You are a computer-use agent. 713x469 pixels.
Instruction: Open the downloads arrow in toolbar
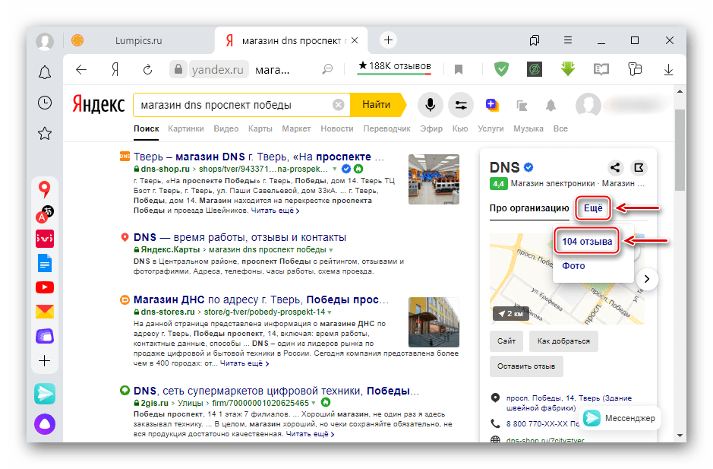pyautogui.click(x=669, y=69)
